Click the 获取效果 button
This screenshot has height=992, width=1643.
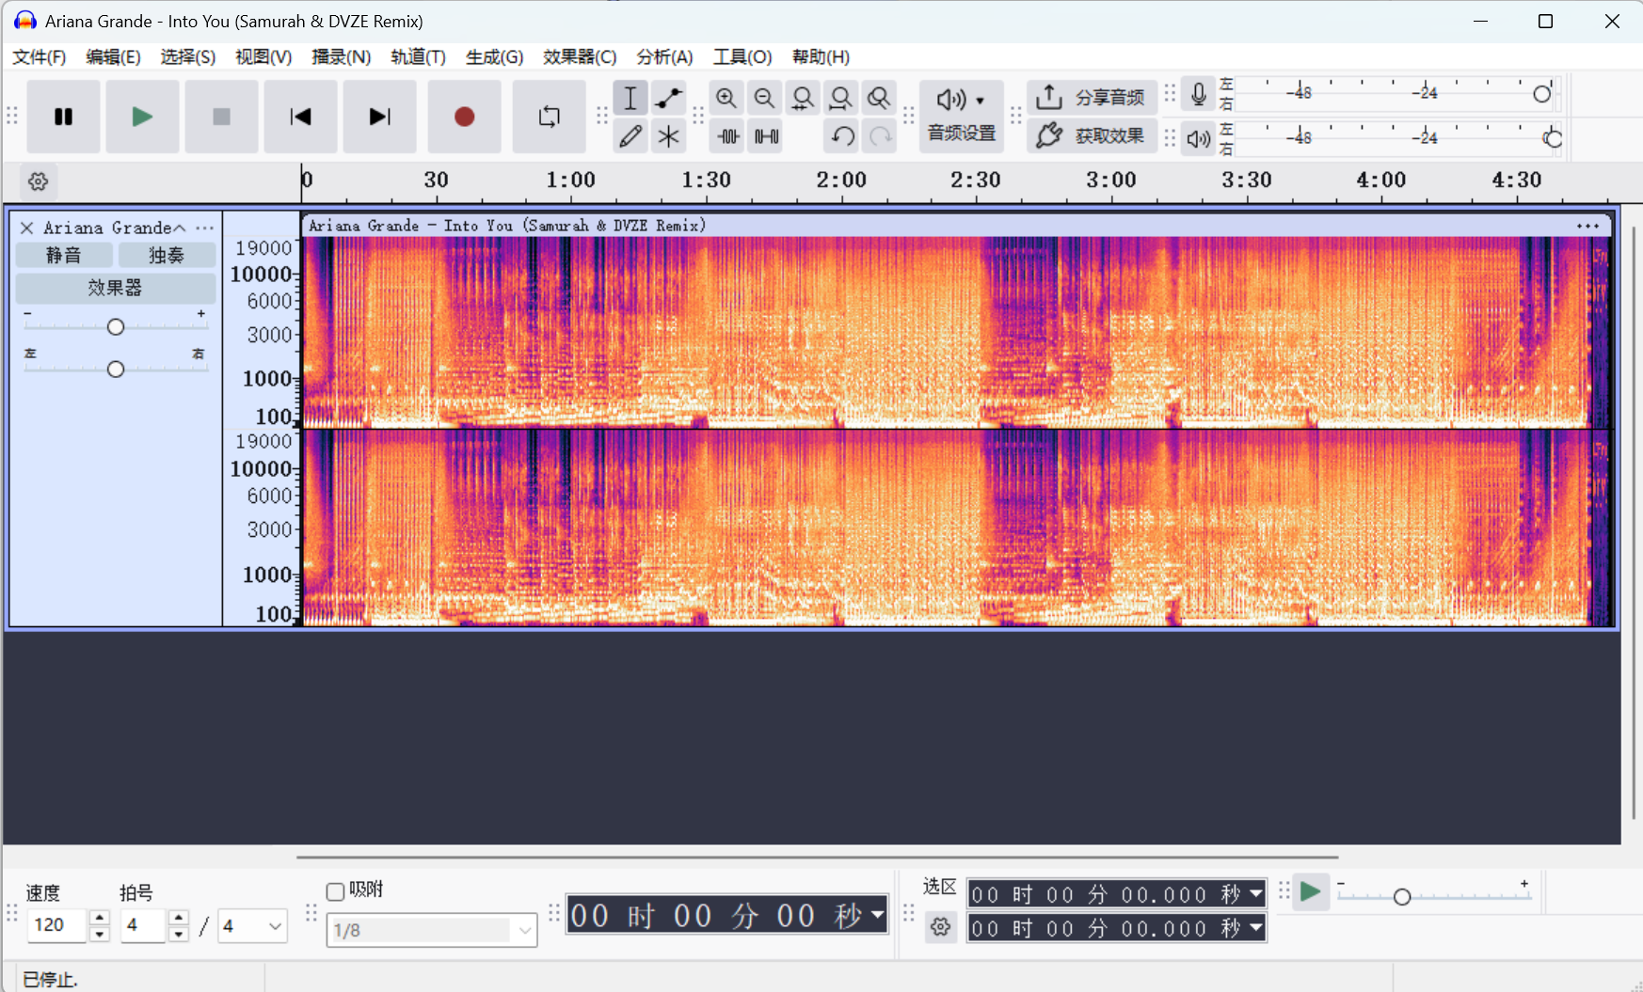1092,136
